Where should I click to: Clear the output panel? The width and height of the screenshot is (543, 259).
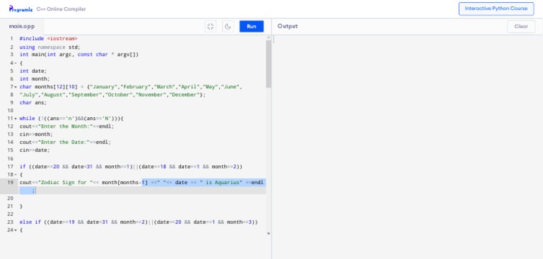click(521, 27)
